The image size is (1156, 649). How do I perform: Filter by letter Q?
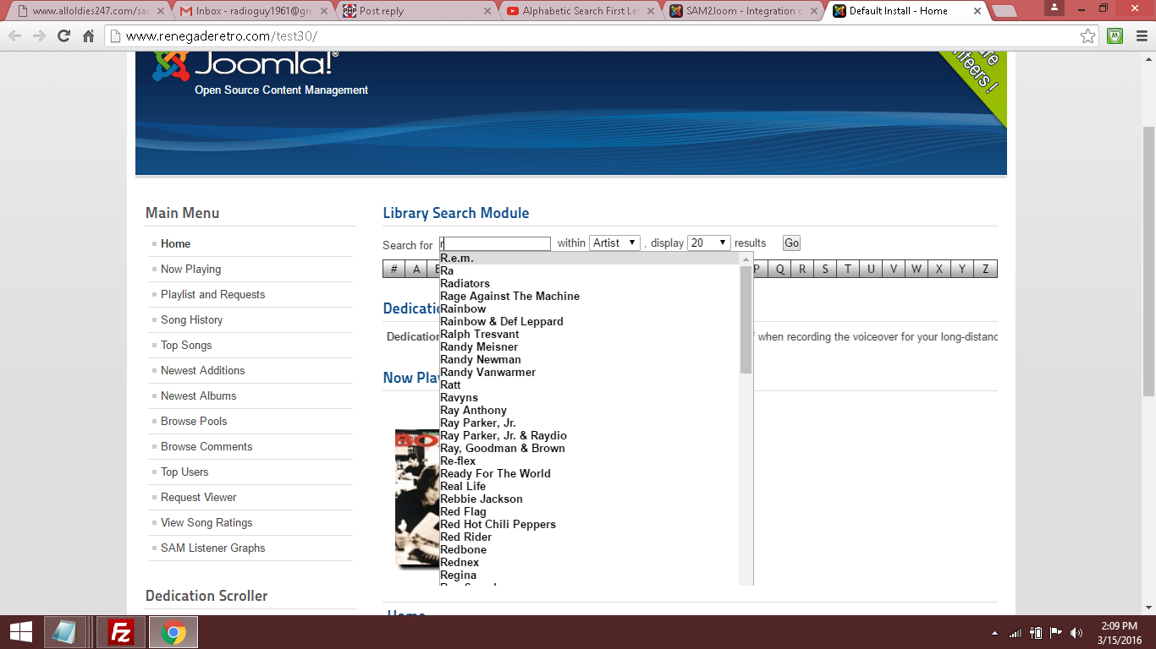coord(779,269)
